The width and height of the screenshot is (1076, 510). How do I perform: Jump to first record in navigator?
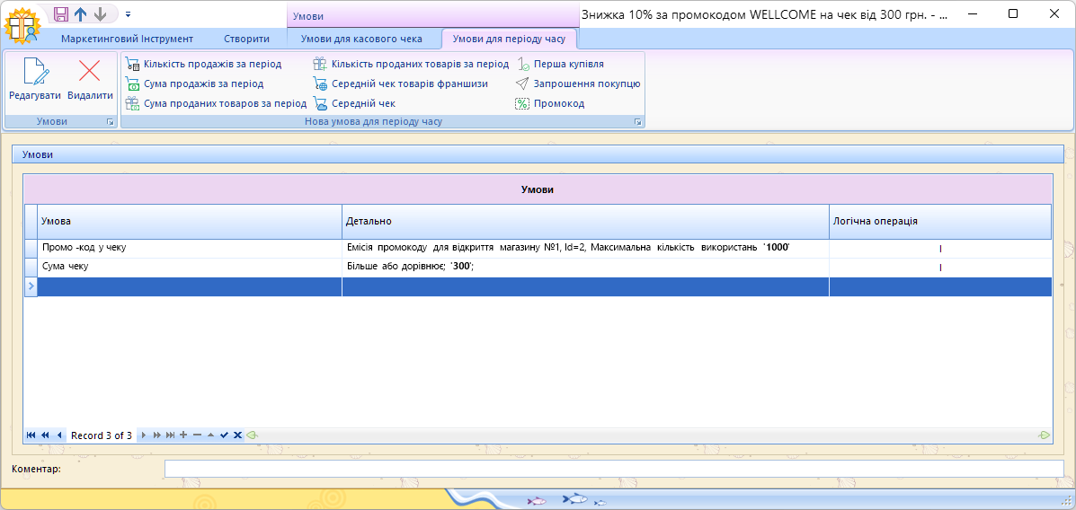point(31,435)
